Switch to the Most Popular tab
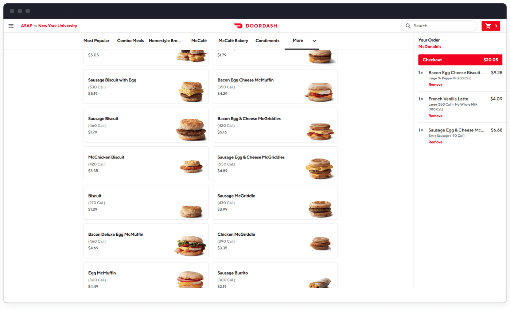510x310 pixels. (96, 41)
